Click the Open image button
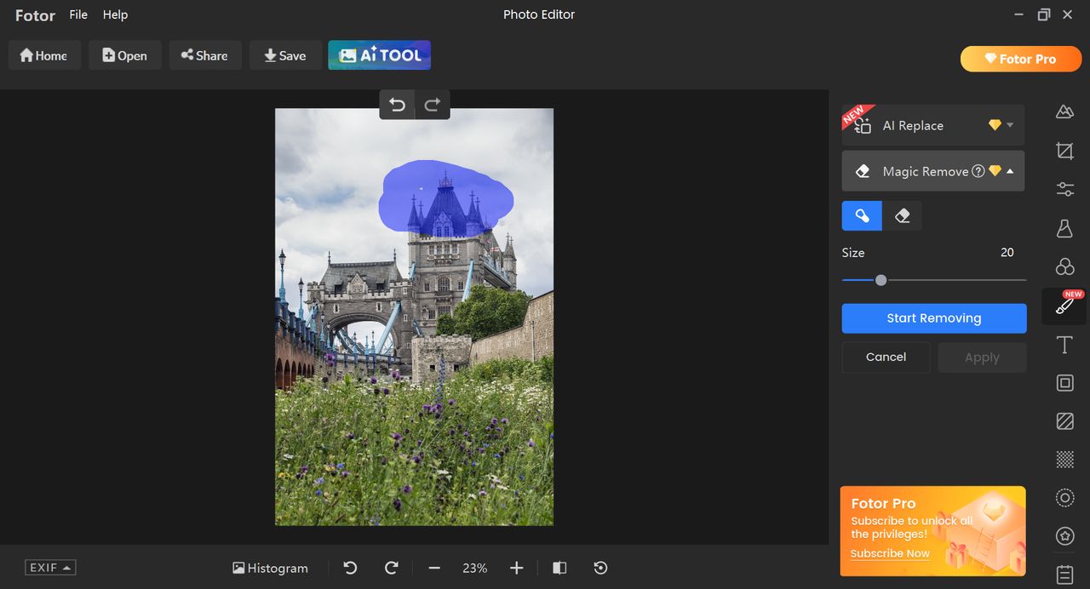Image resolution: width=1090 pixels, height=589 pixels. [x=125, y=55]
